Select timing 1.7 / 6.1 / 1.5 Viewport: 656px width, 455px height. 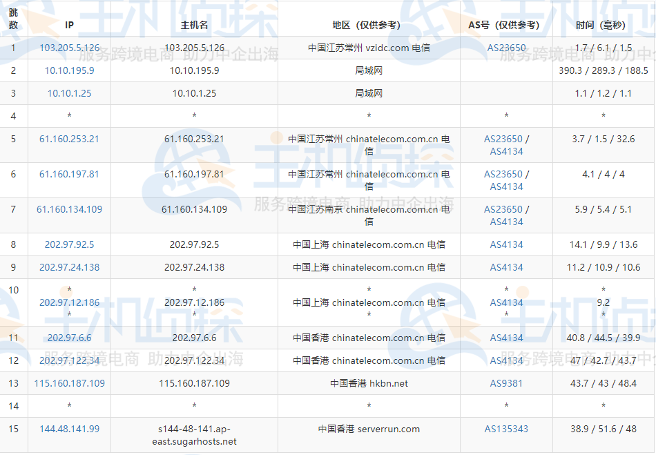[x=604, y=48]
